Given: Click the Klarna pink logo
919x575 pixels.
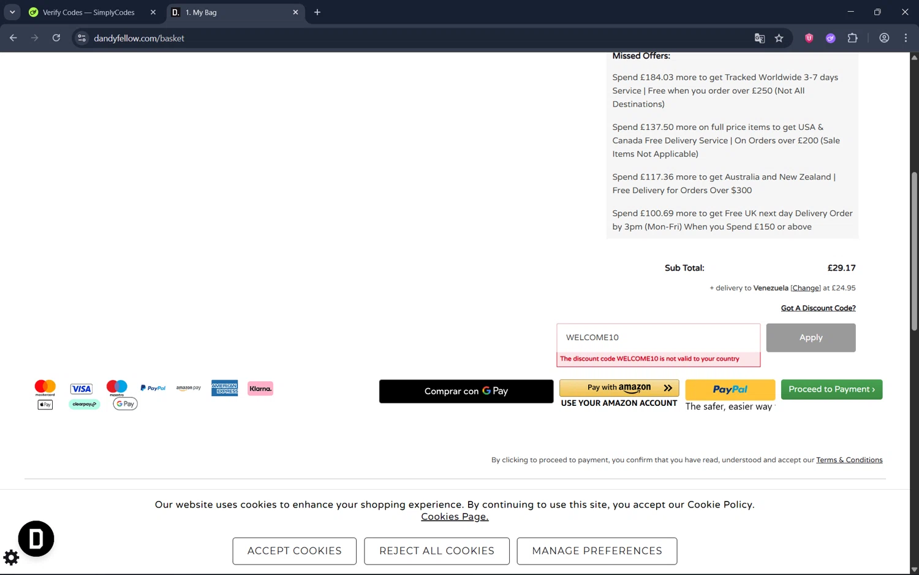Looking at the screenshot, I should pos(260,389).
